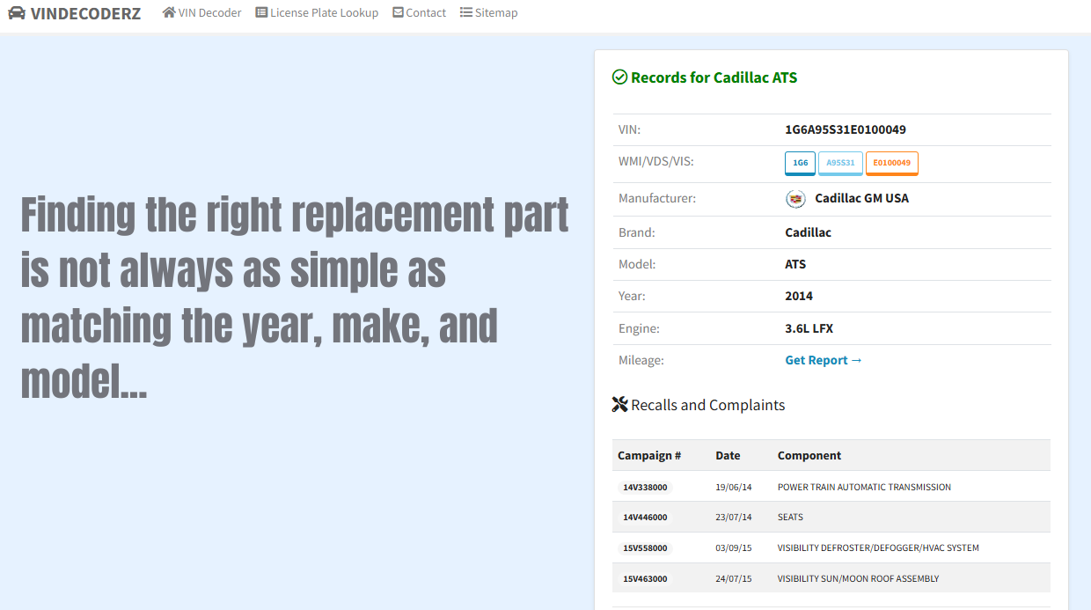Viewport: 1091px width, 610px height.
Task: Select date 19/06/14 in recalls table
Action: [x=734, y=487]
